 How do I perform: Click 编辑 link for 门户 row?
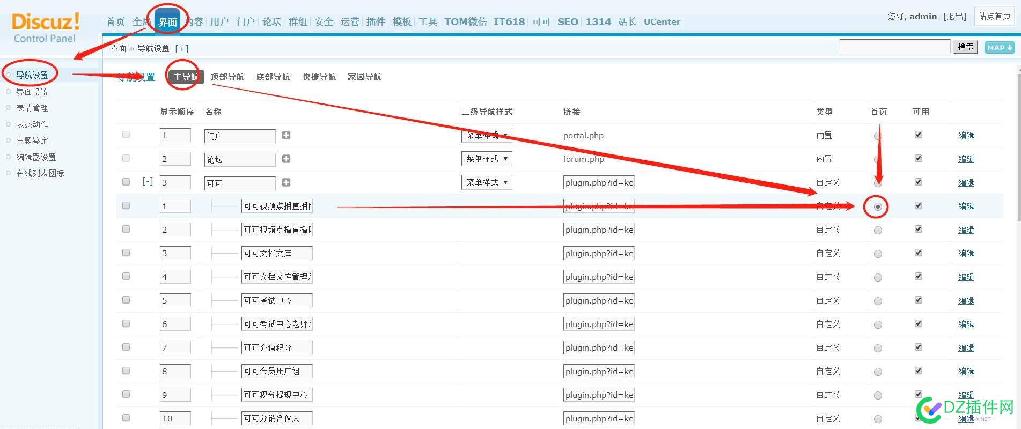pyautogui.click(x=966, y=136)
